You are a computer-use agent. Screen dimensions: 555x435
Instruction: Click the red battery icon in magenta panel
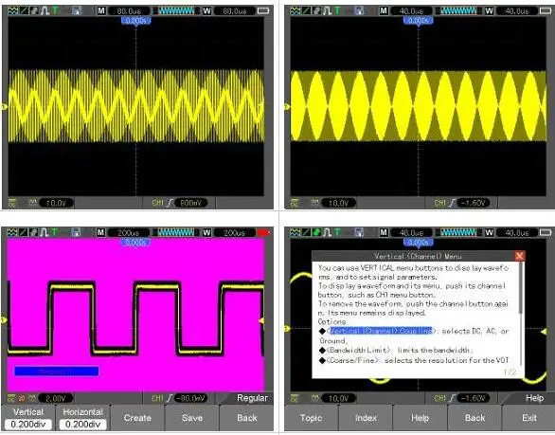[x=263, y=232]
